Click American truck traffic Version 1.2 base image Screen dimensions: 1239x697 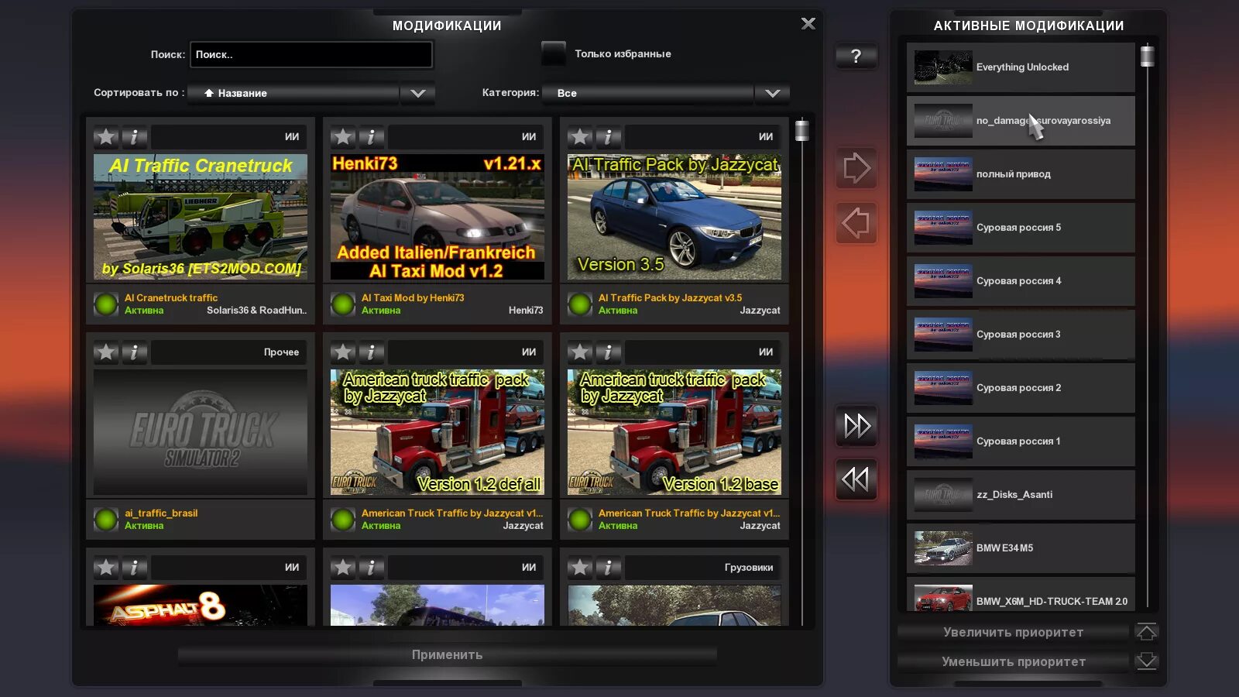tap(674, 432)
